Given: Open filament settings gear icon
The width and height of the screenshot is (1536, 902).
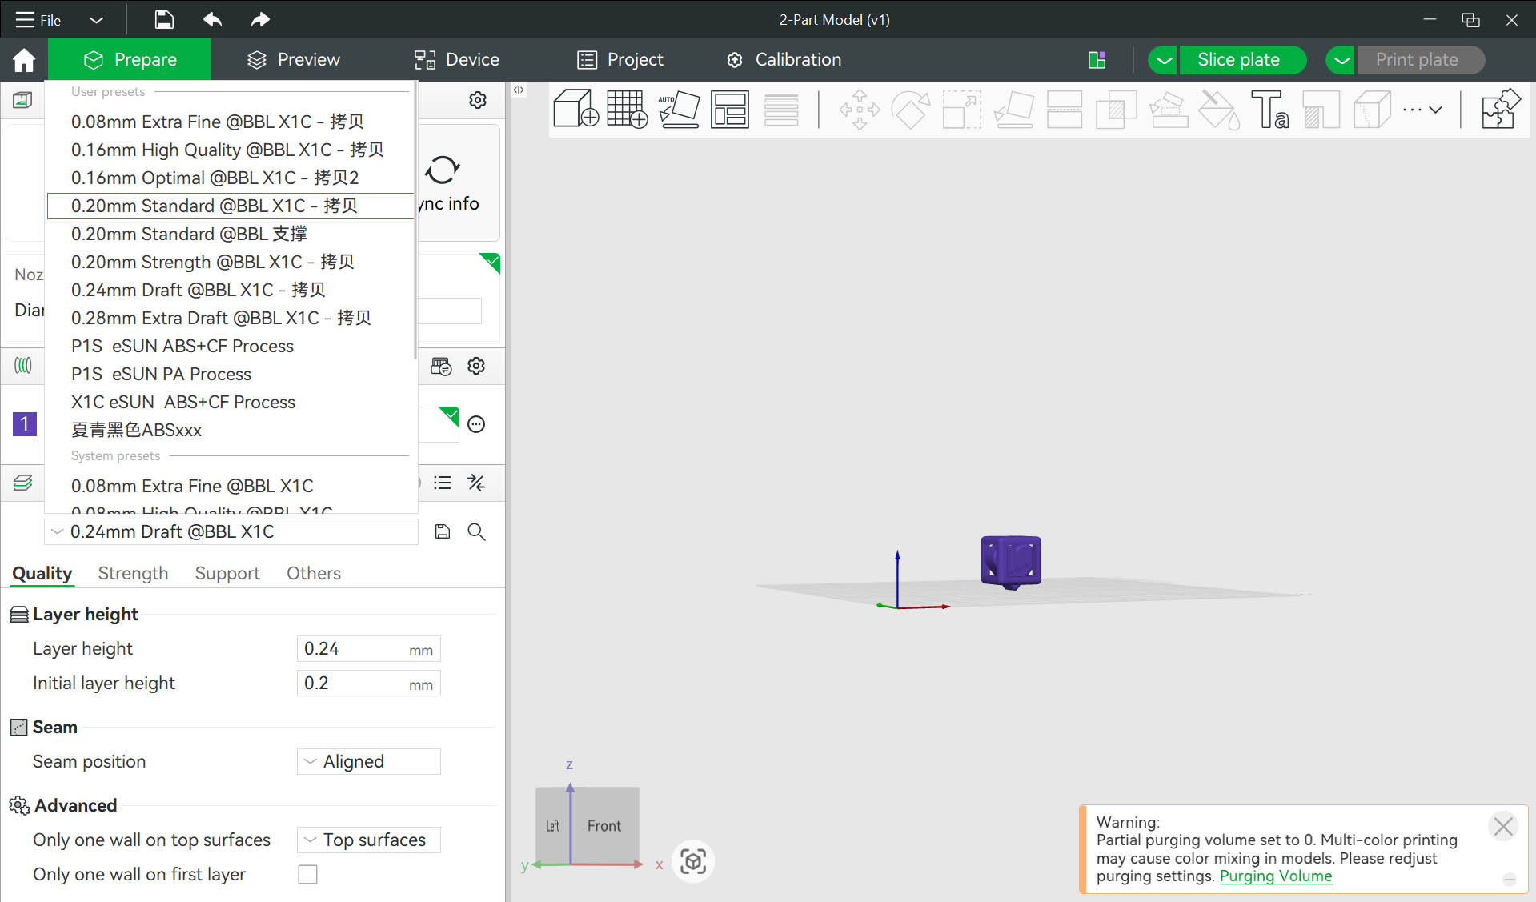Looking at the screenshot, I should 476,366.
